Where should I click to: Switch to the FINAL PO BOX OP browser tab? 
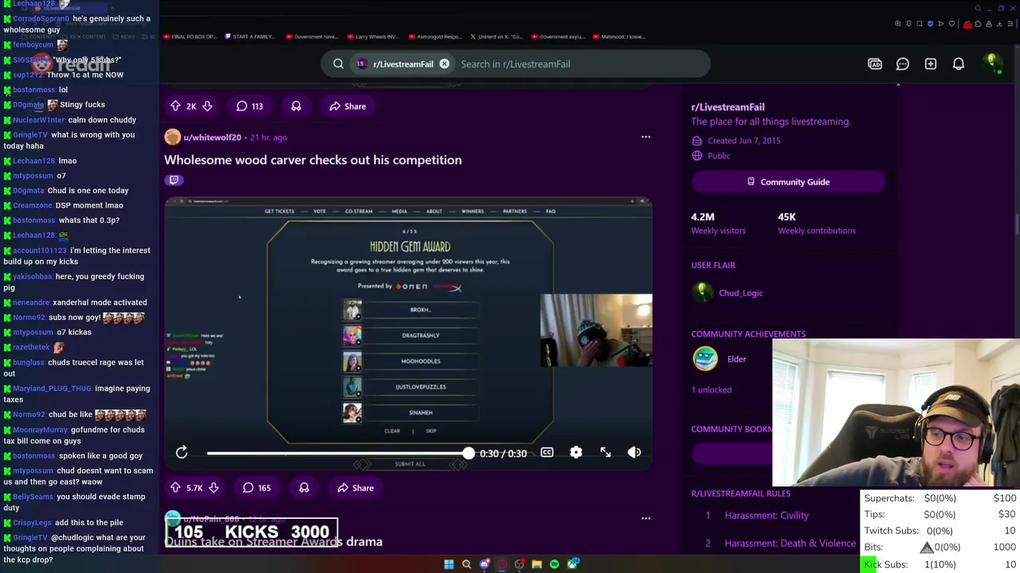pos(190,37)
